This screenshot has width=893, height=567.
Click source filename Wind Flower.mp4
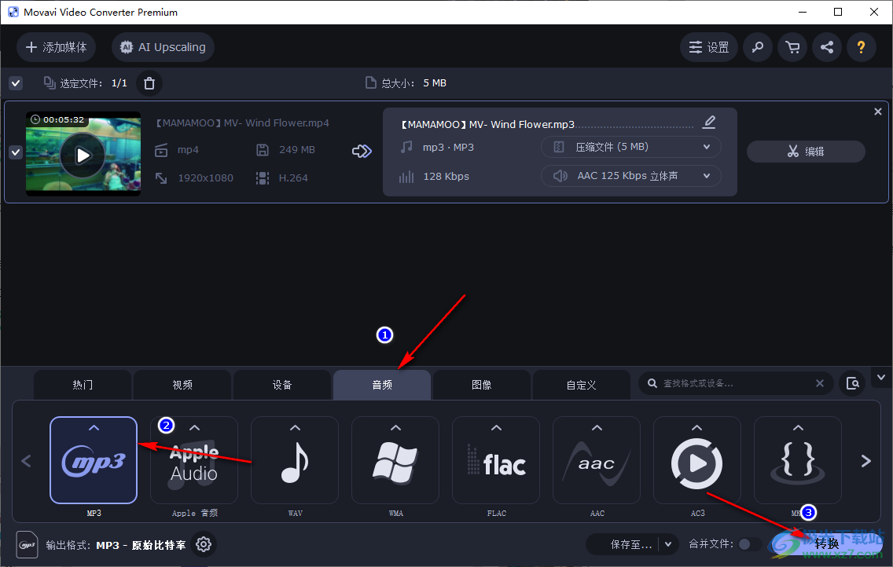coord(243,123)
